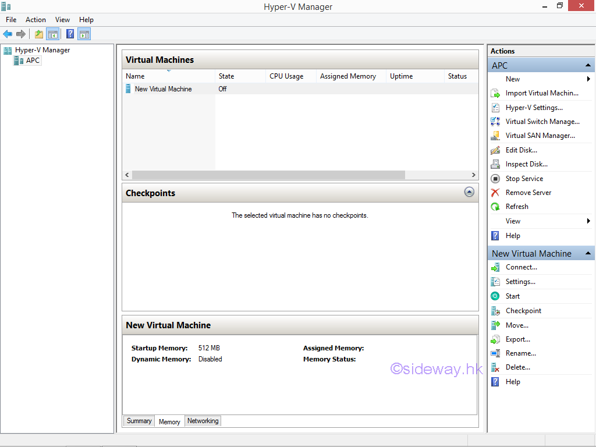
Task: Click the Stop Service icon
Action: [x=495, y=179]
